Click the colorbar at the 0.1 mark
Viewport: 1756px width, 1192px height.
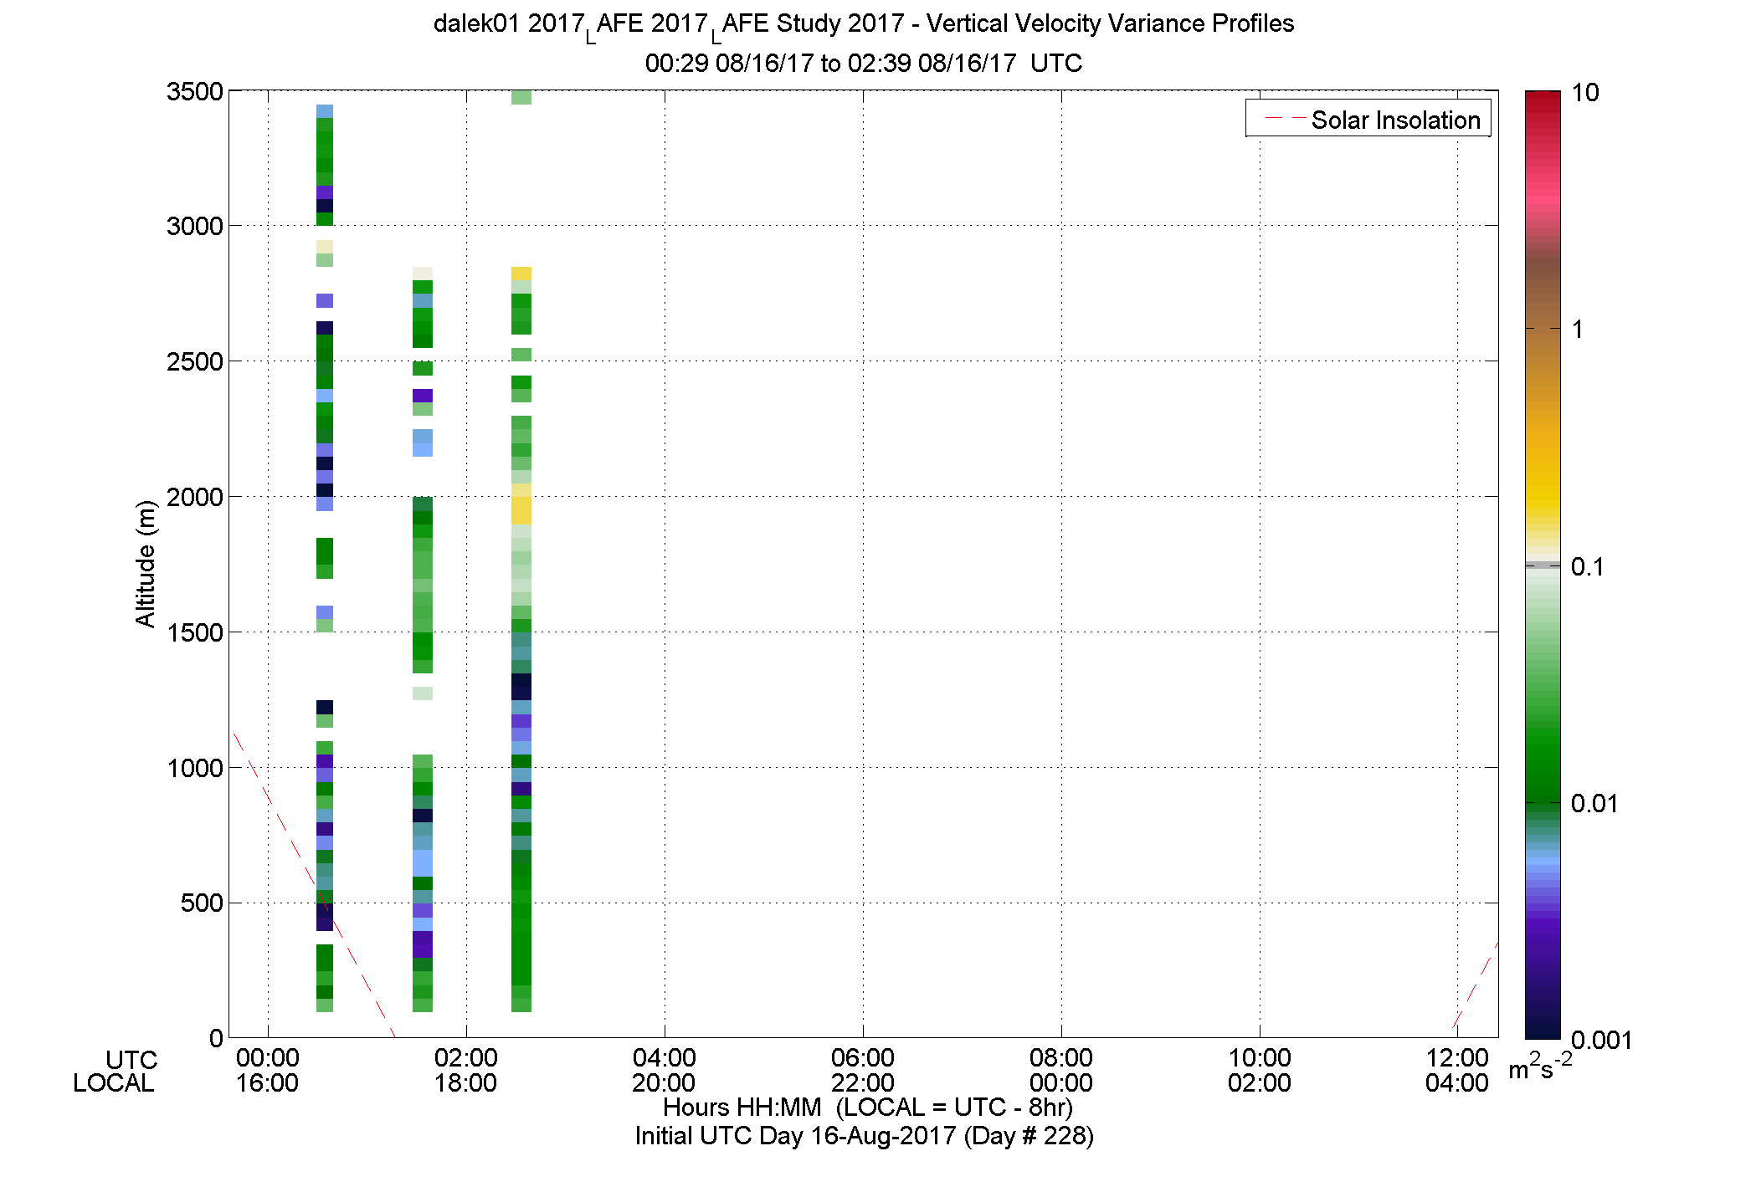click(x=1543, y=566)
